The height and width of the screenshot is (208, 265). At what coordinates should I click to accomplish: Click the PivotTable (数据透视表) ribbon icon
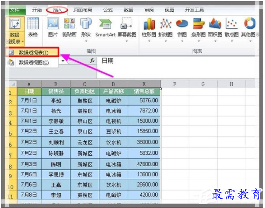tap(15, 24)
